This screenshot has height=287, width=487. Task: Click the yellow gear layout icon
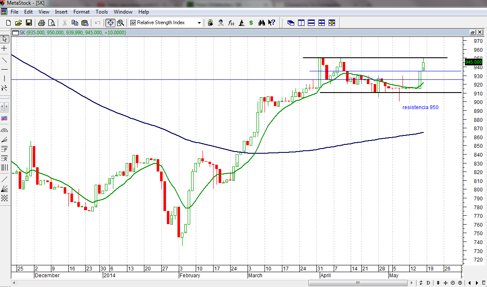click(x=332, y=23)
